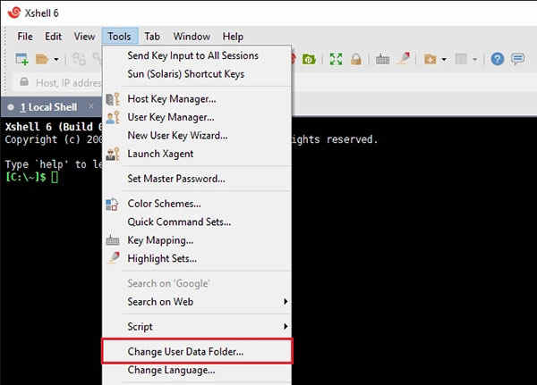Click the [C:\~]$ terminal prompt
537x385 pixels.
click(x=25, y=177)
